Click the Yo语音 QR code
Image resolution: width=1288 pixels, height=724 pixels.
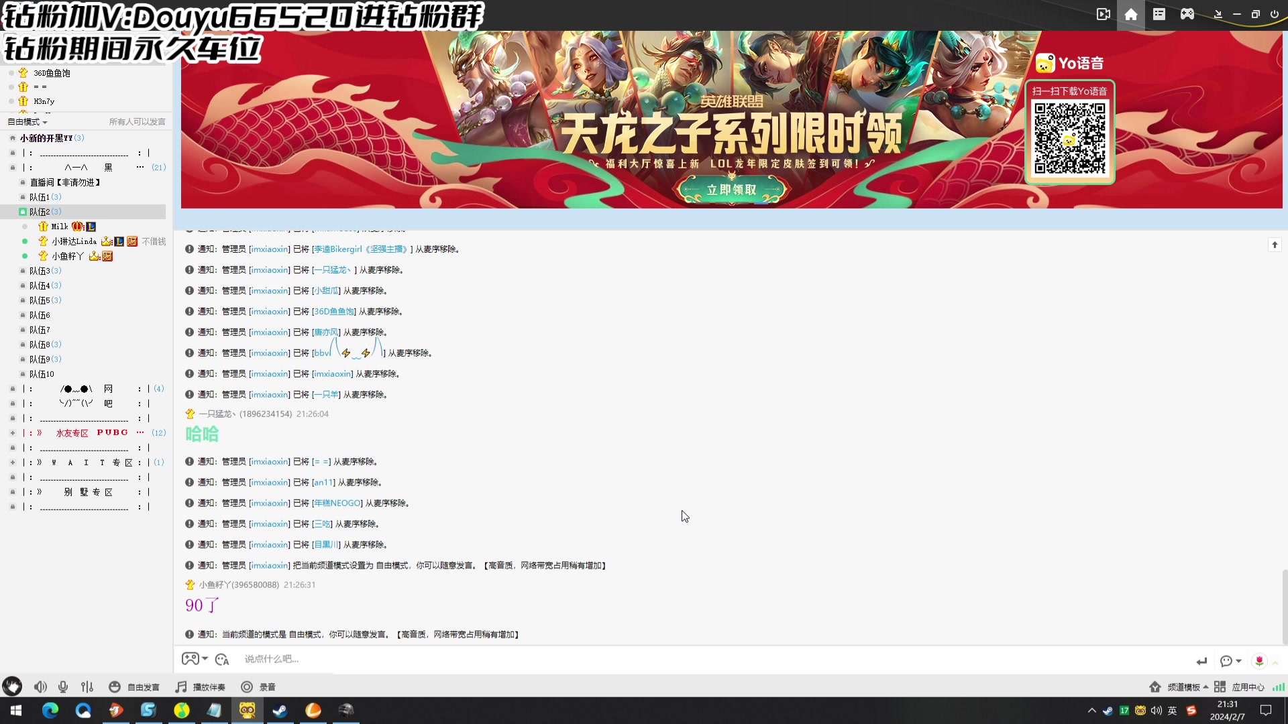tap(1069, 138)
